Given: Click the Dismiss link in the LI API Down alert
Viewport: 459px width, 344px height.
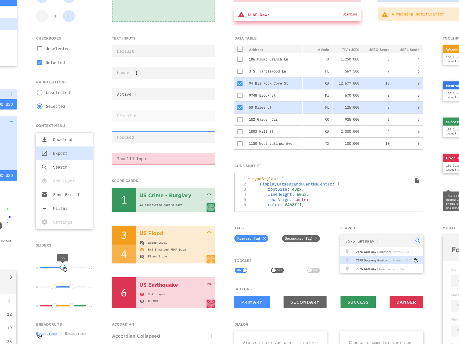Looking at the screenshot, I should click(350, 14).
